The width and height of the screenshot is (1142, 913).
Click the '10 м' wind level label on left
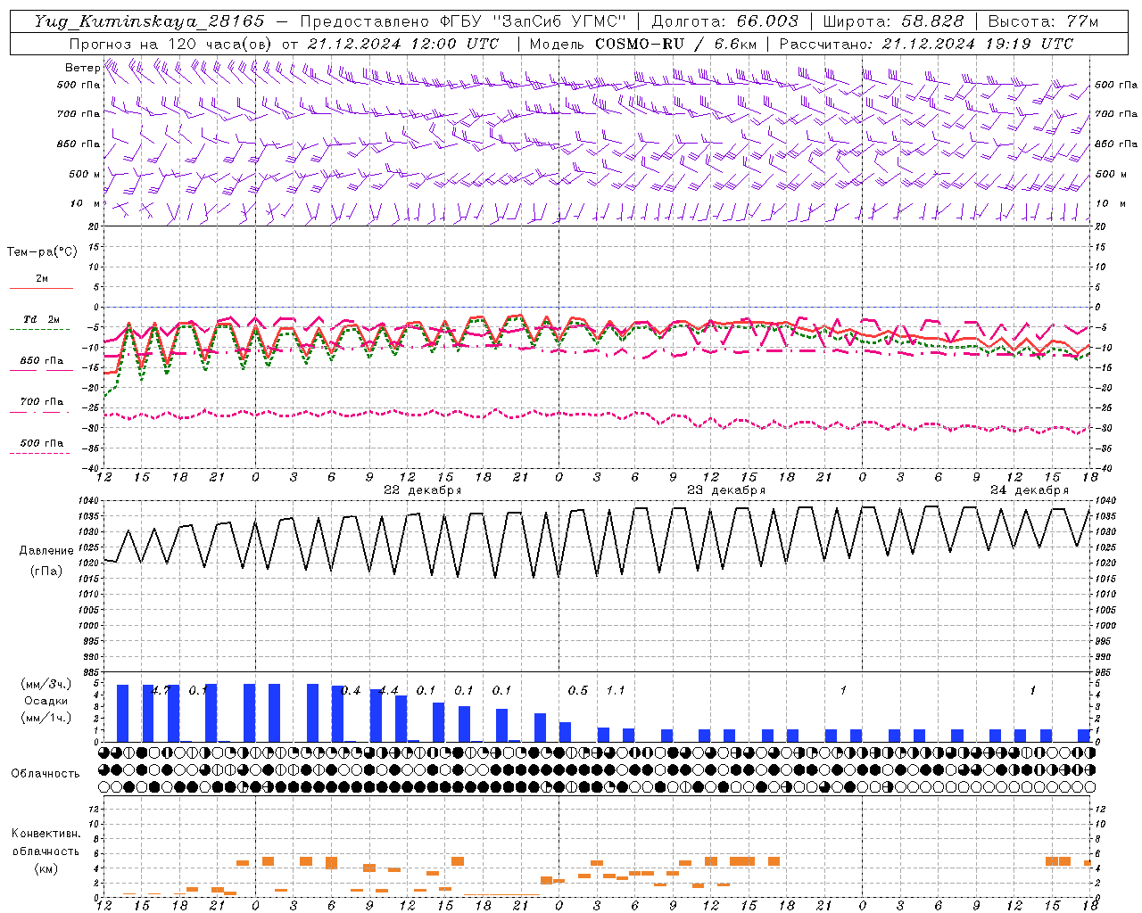pos(85,204)
